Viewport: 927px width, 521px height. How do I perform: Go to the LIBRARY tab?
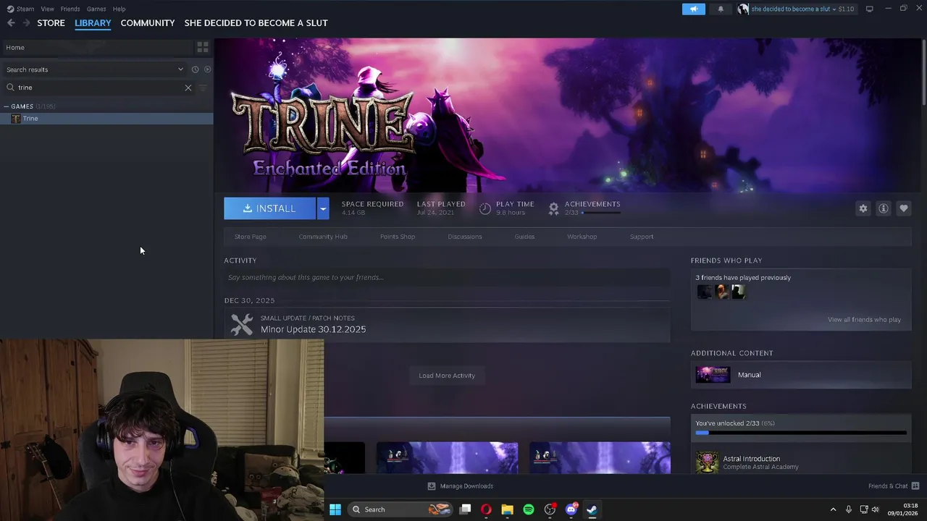(93, 23)
